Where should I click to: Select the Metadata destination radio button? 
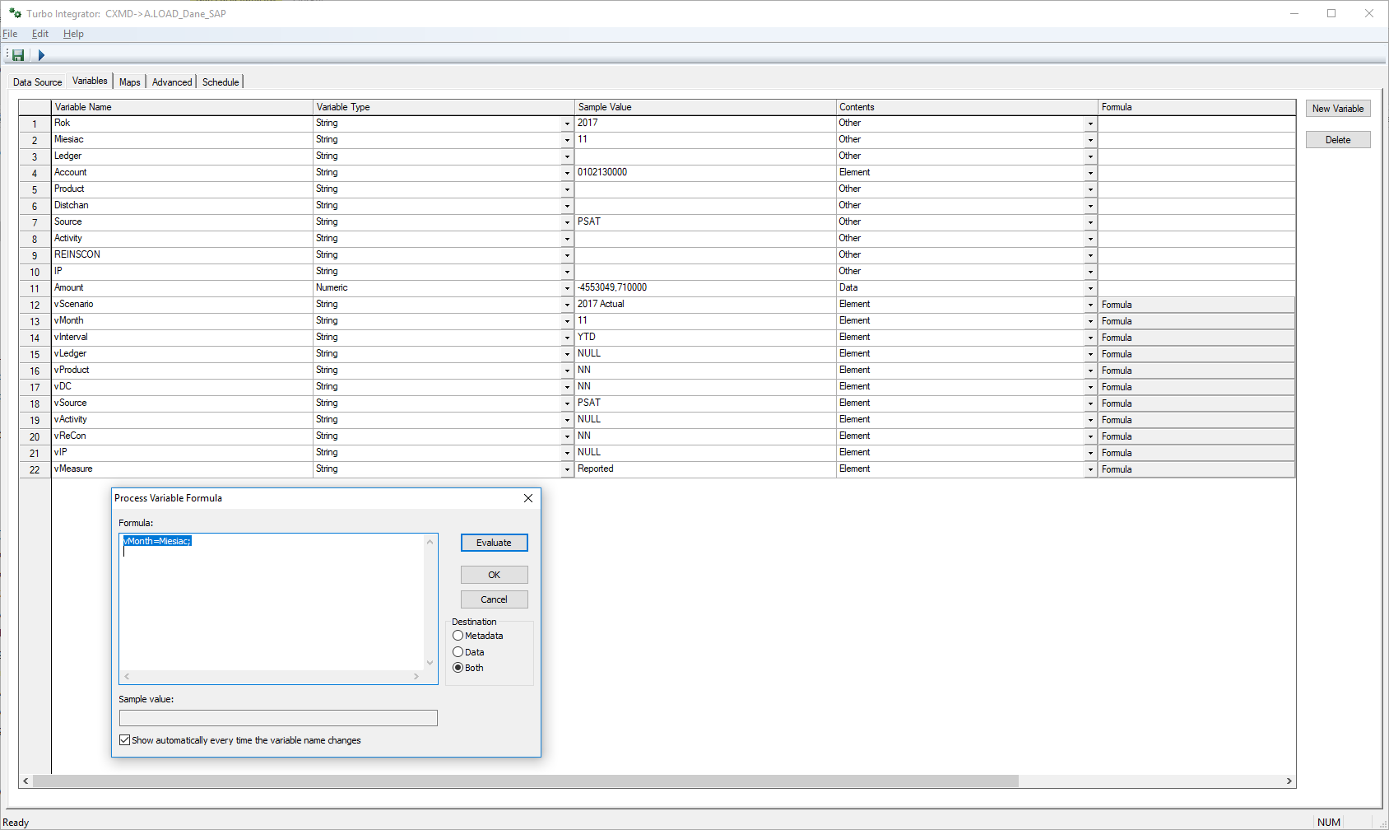pos(458,636)
